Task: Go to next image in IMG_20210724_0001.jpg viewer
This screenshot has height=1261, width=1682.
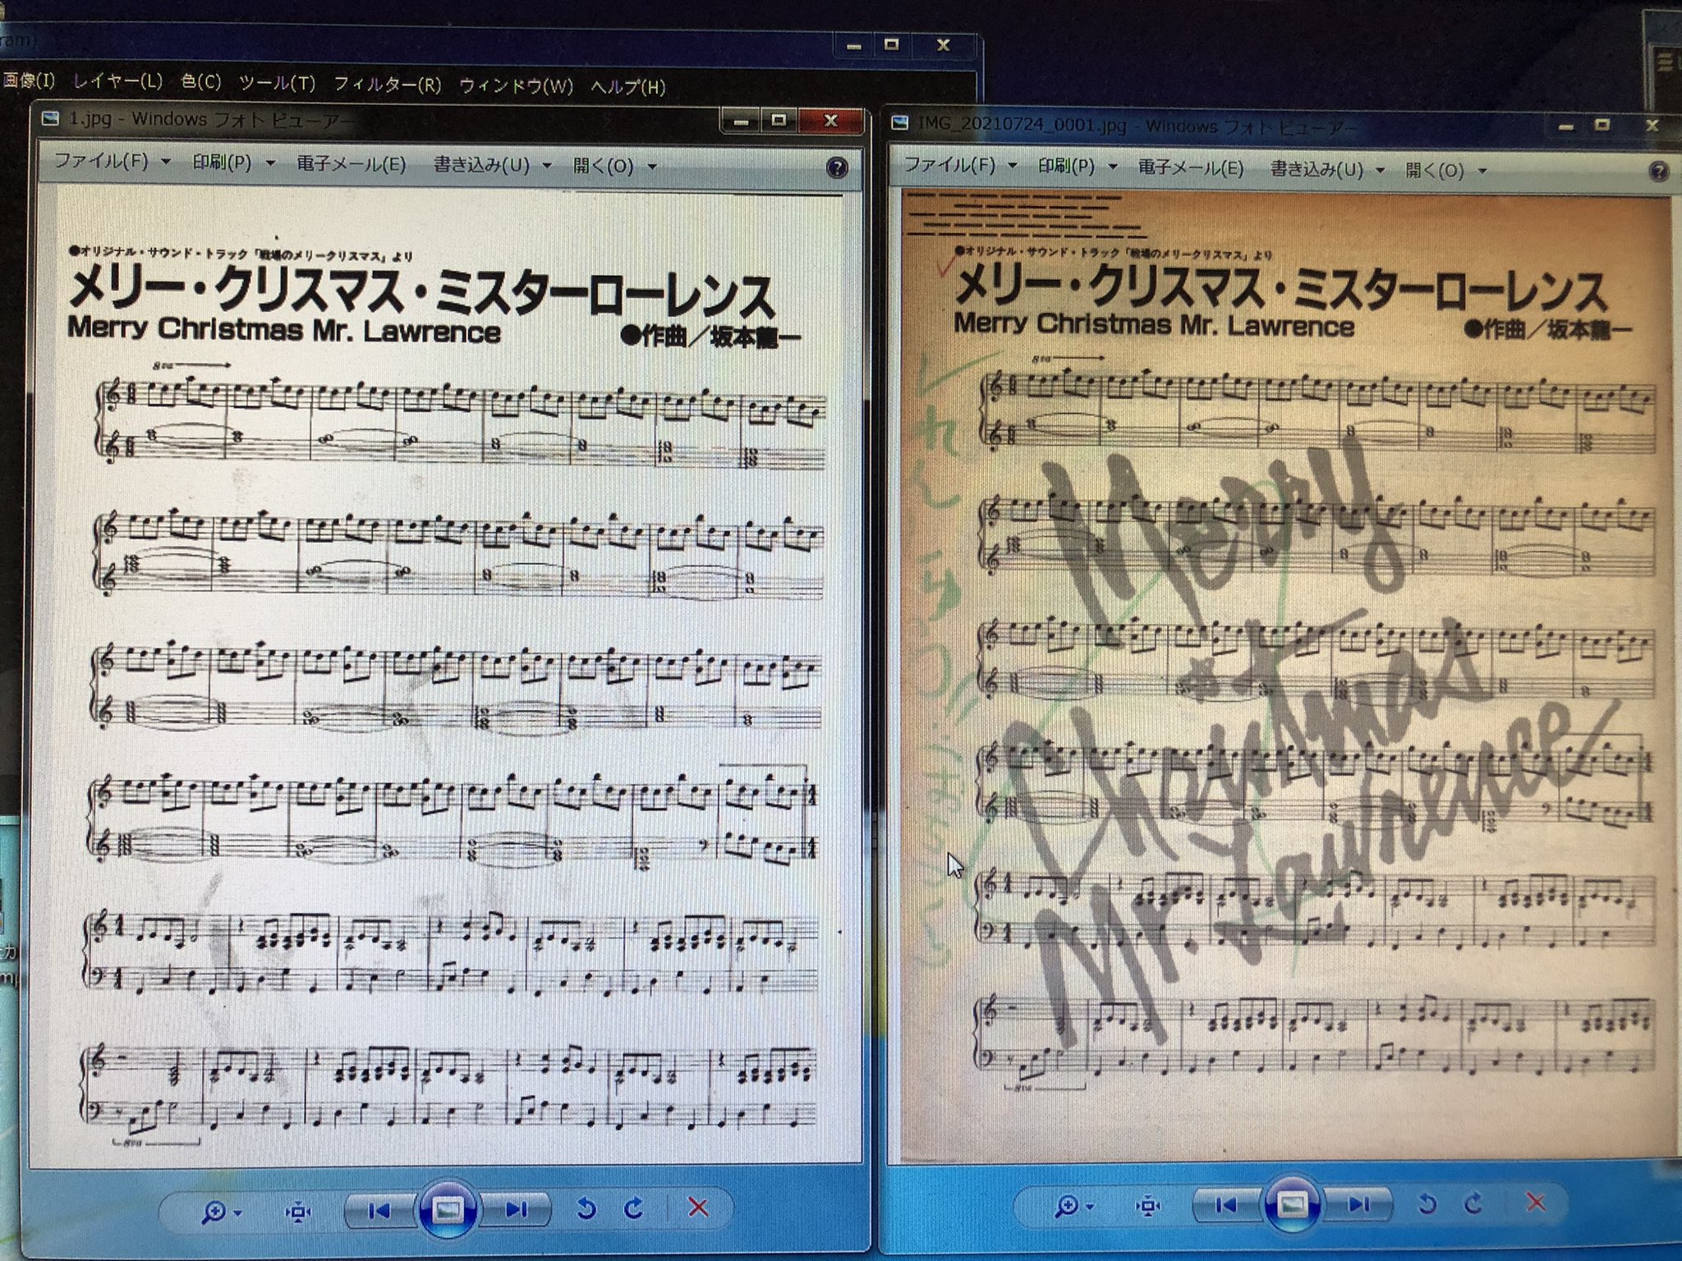Action: 1359,1204
